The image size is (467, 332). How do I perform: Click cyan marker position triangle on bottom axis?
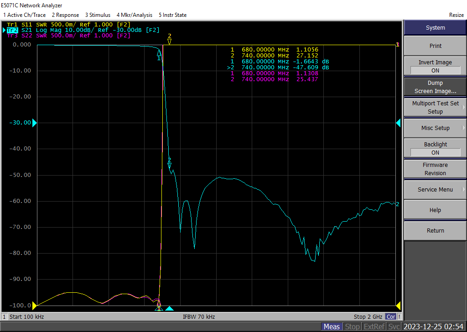click(169, 309)
